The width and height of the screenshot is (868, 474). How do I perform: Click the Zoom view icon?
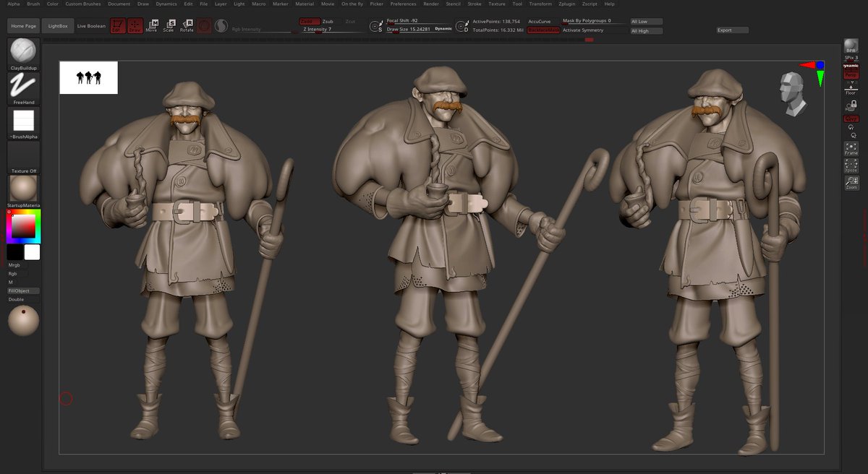point(851,183)
